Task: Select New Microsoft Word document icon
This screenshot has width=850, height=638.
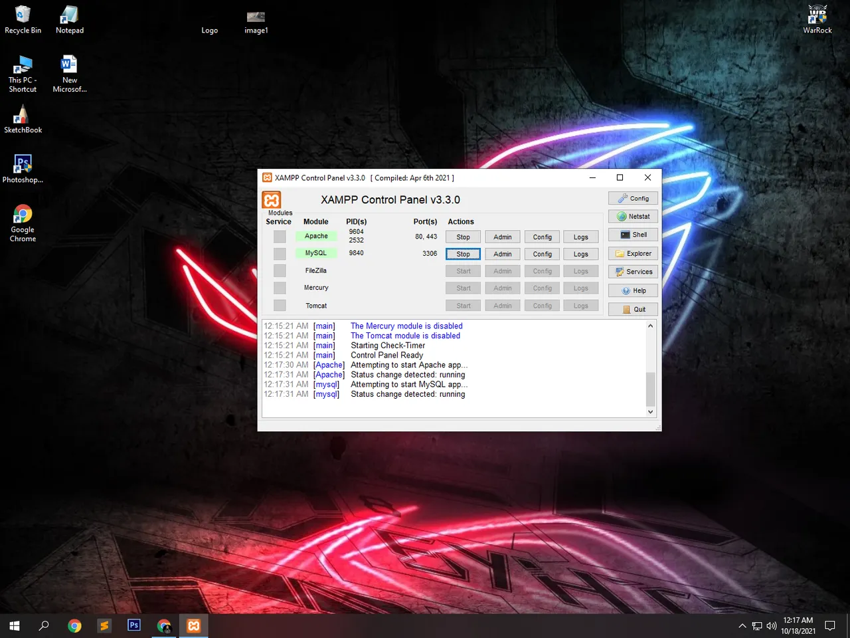Action: (x=70, y=74)
